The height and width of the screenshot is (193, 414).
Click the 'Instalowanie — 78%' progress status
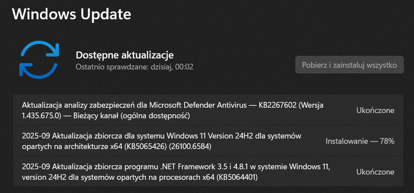click(x=360, y=141)
